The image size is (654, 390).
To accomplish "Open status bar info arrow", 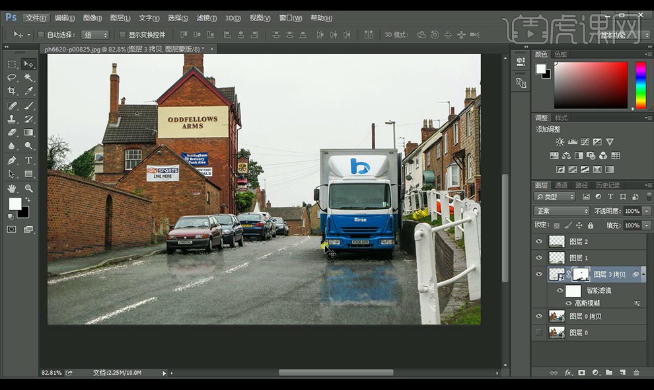I will pyautogui.click(x=164, y=373).
